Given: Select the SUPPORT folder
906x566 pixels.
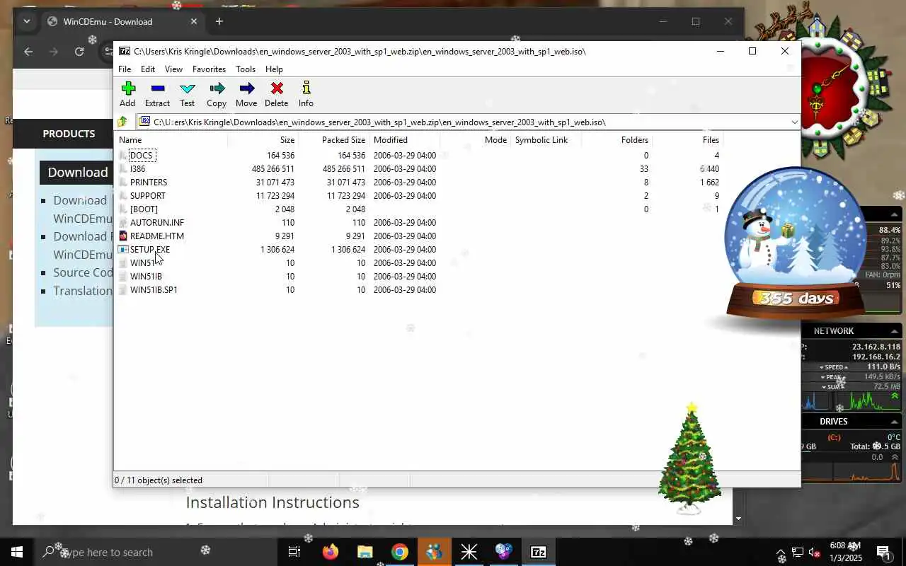Looking at the screenshot, I should pos(147,195).
